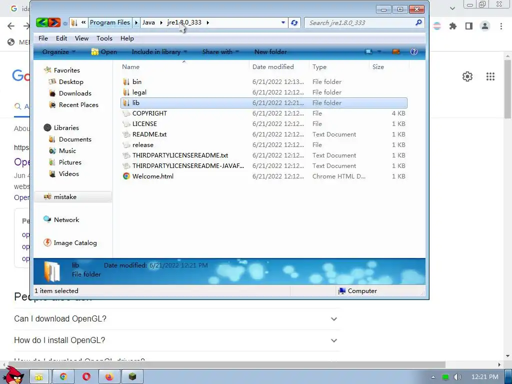Viewport: 512px width, 384px height.
Task: Change view with the views icon
Action: click(x=368, y=51)
